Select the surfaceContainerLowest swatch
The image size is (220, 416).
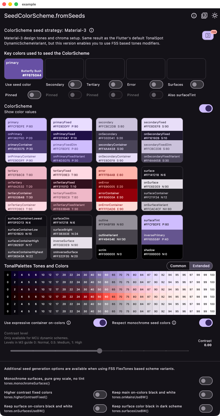(26, 221)
